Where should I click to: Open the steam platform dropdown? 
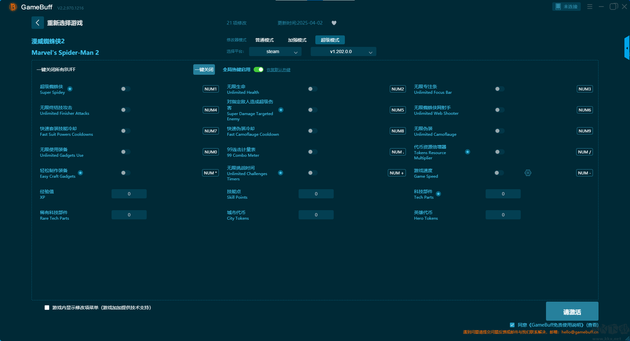[275, 51]
